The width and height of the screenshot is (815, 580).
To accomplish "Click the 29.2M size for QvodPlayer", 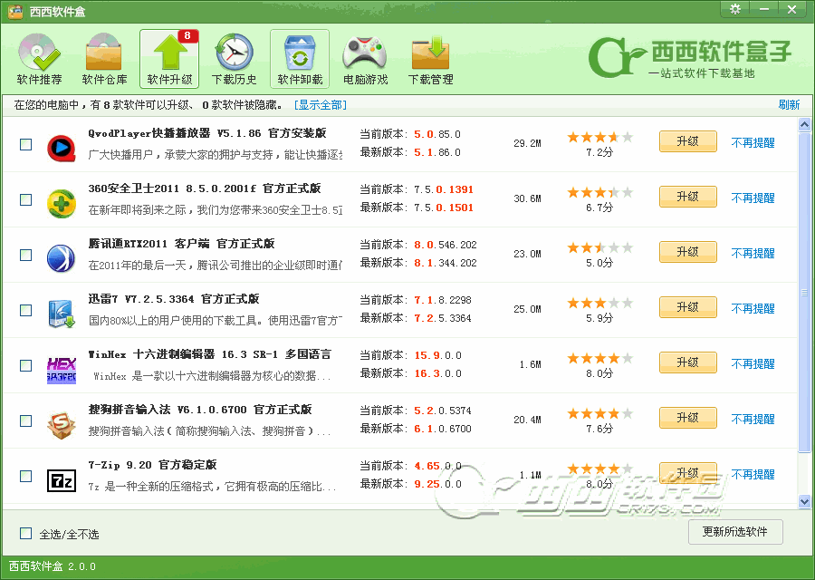I will (x=528, y=143).
